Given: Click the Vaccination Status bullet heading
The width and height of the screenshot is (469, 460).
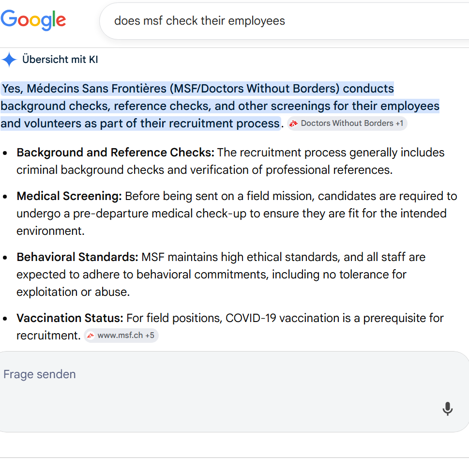Looking at the screenshot, I should click(x=70, y=319).
